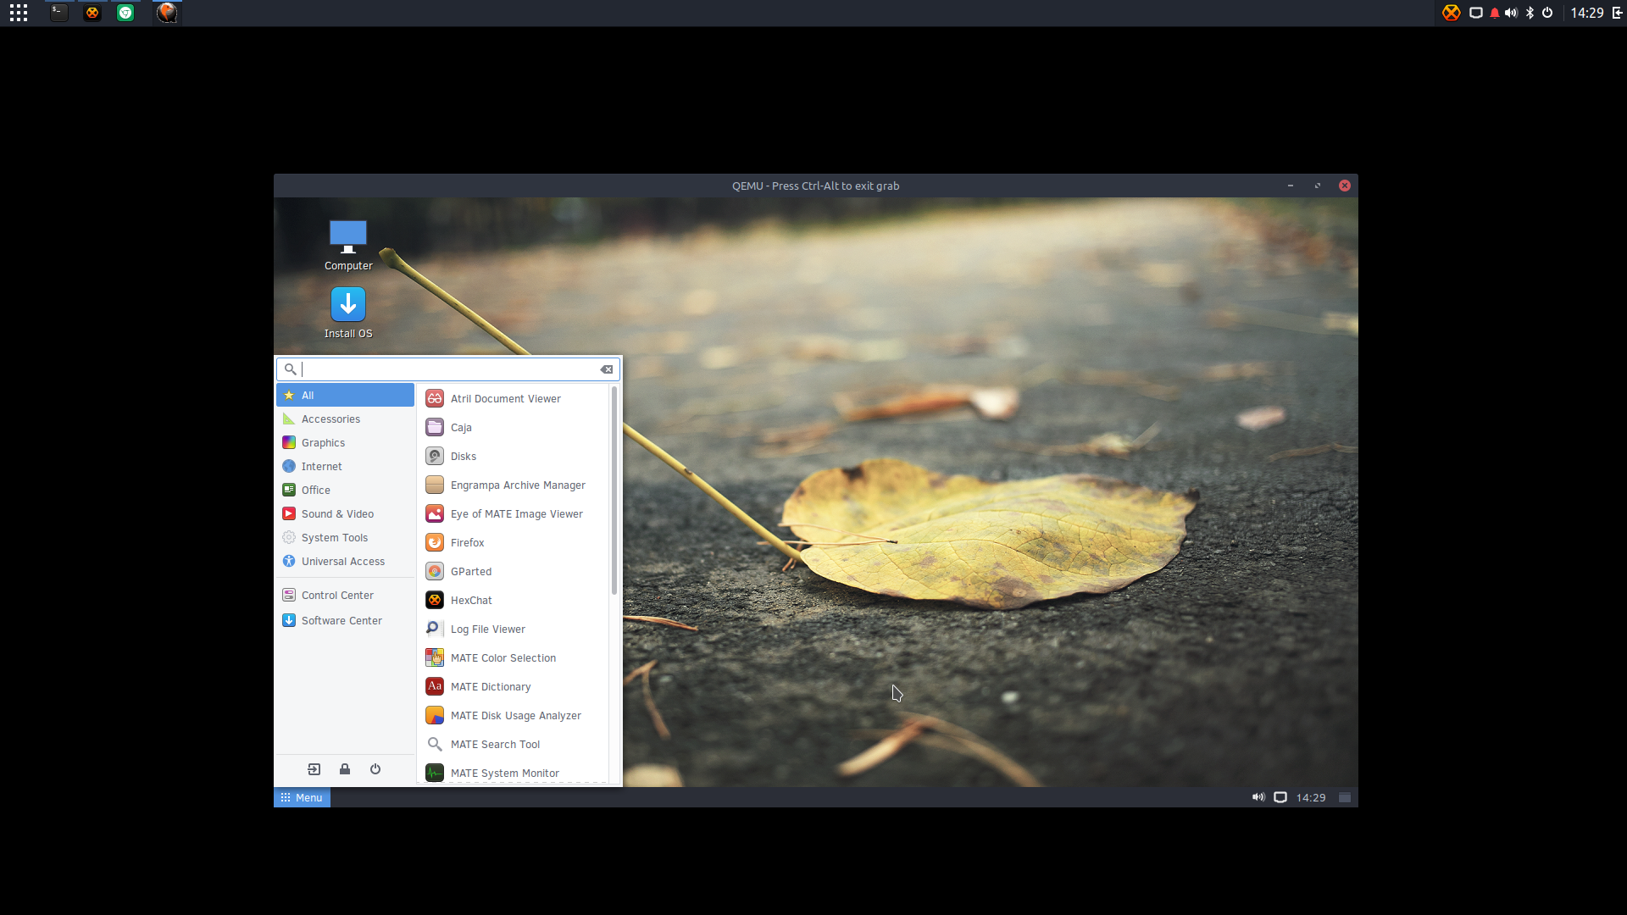Open Atril Document Viewer from menu
The height and width of the screenshot is (915, 1627).
click(514, 399)
